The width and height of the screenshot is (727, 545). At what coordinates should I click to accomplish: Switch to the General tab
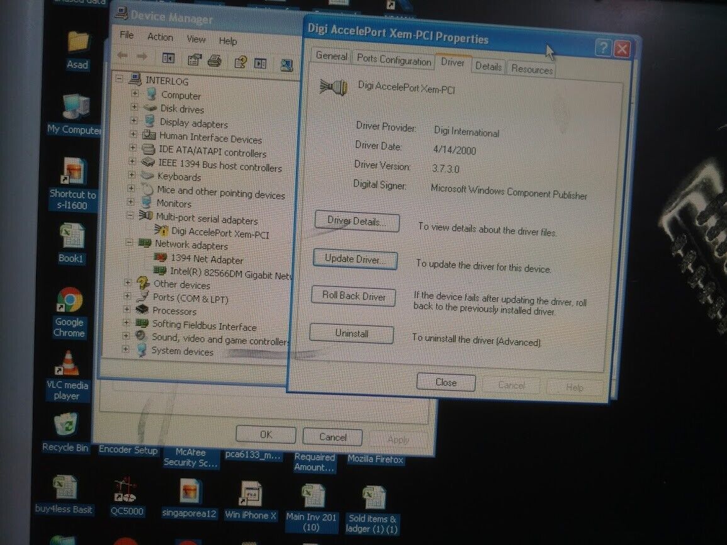(332, 55)
